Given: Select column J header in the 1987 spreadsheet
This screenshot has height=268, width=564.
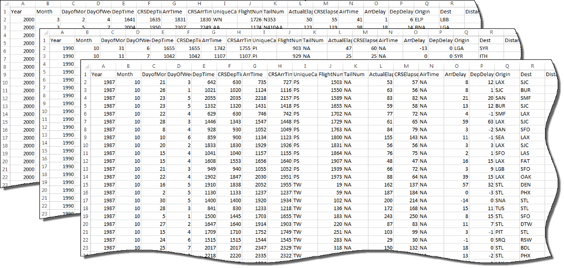Looking at the screenshot, I should [330, 66].
